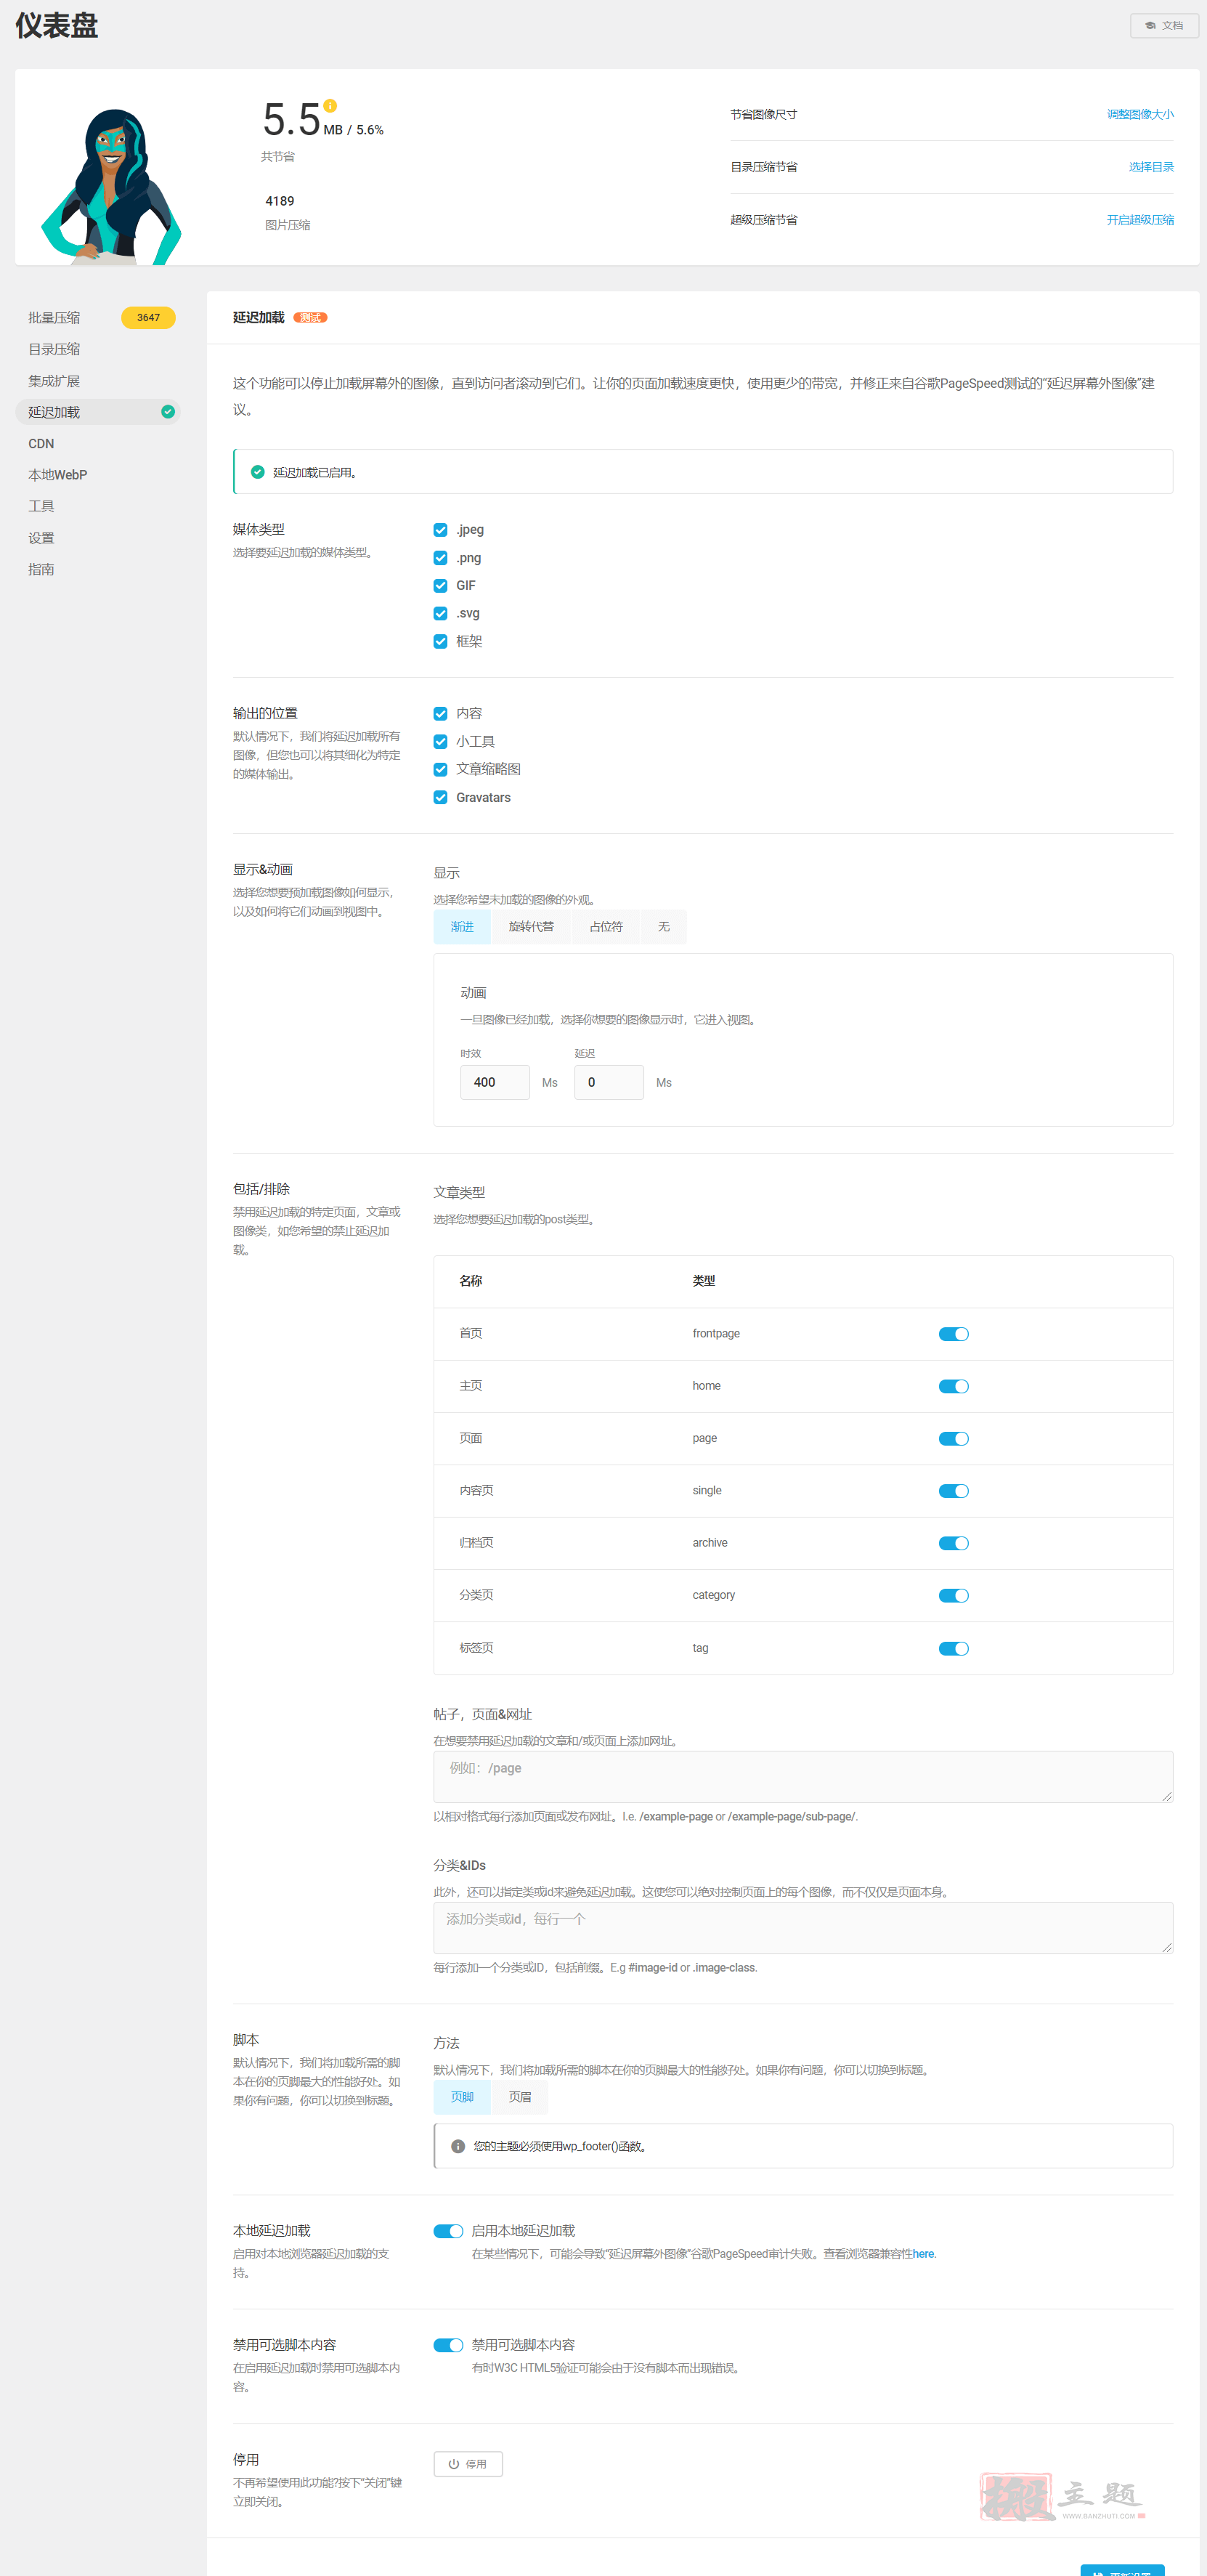Uncheck the 框架 checkbox
The width and height of the screenshot is (1207, 2576).
440,642
